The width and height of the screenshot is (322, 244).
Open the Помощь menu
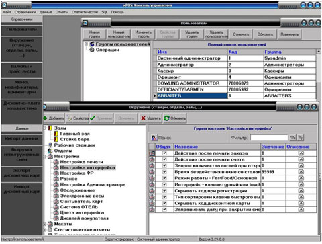tap(117, 12)
